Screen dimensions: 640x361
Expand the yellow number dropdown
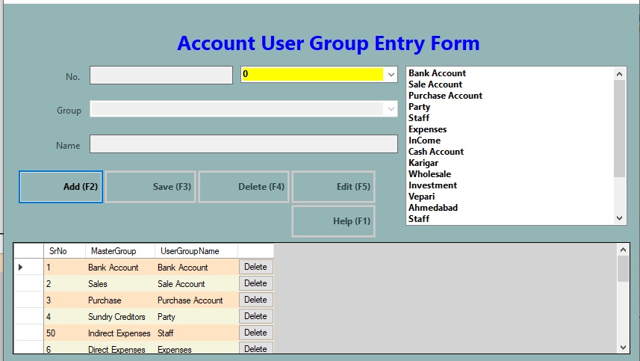click(x=390, y=75)
